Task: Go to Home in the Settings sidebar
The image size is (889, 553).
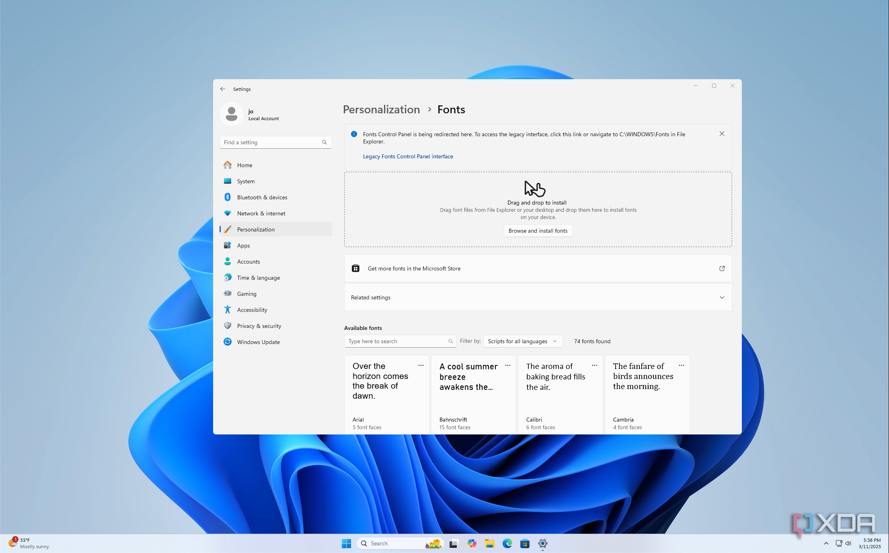Action: pos(276,165)
